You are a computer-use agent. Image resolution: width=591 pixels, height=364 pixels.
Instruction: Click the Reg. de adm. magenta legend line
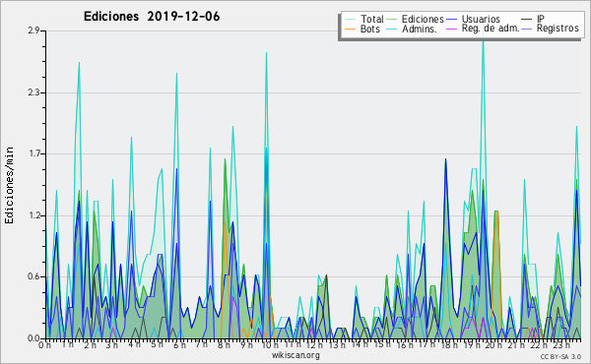tap(451, 29)
